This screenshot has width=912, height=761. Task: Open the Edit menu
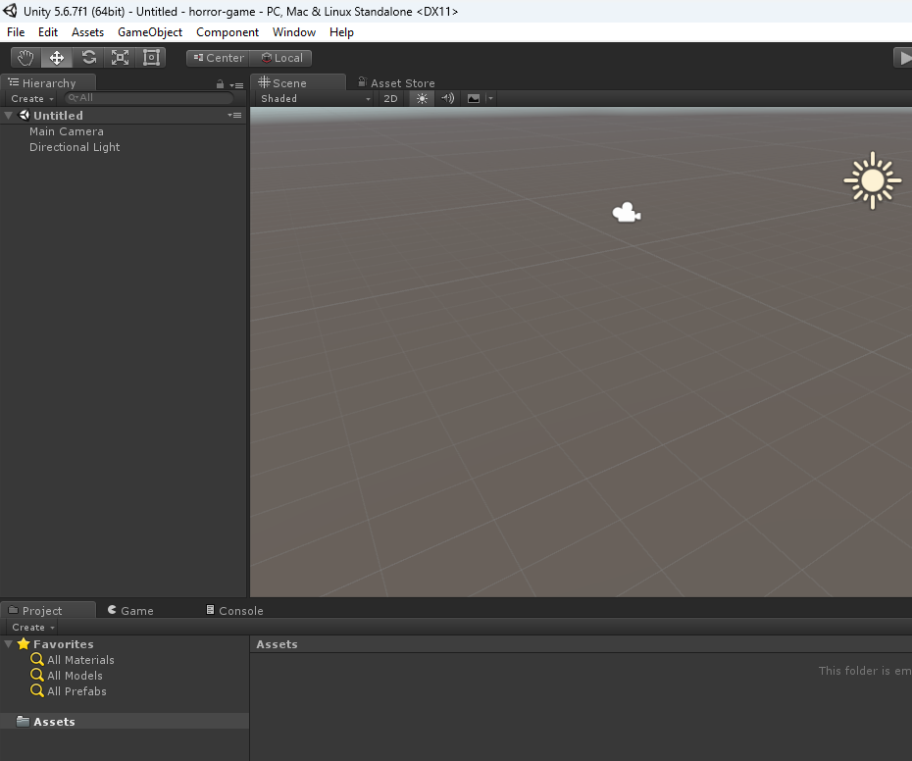[x=48, y=32]
